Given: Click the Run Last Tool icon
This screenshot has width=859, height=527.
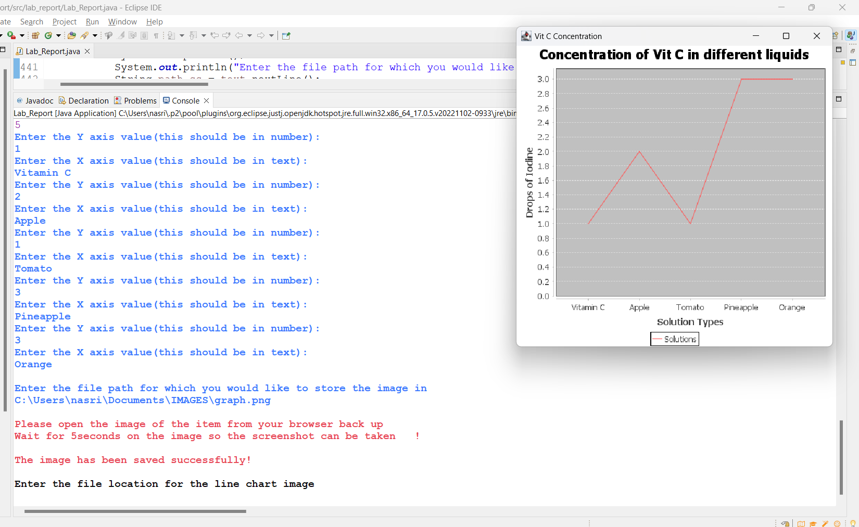Looking at the screenshot, I should [11, 35].
